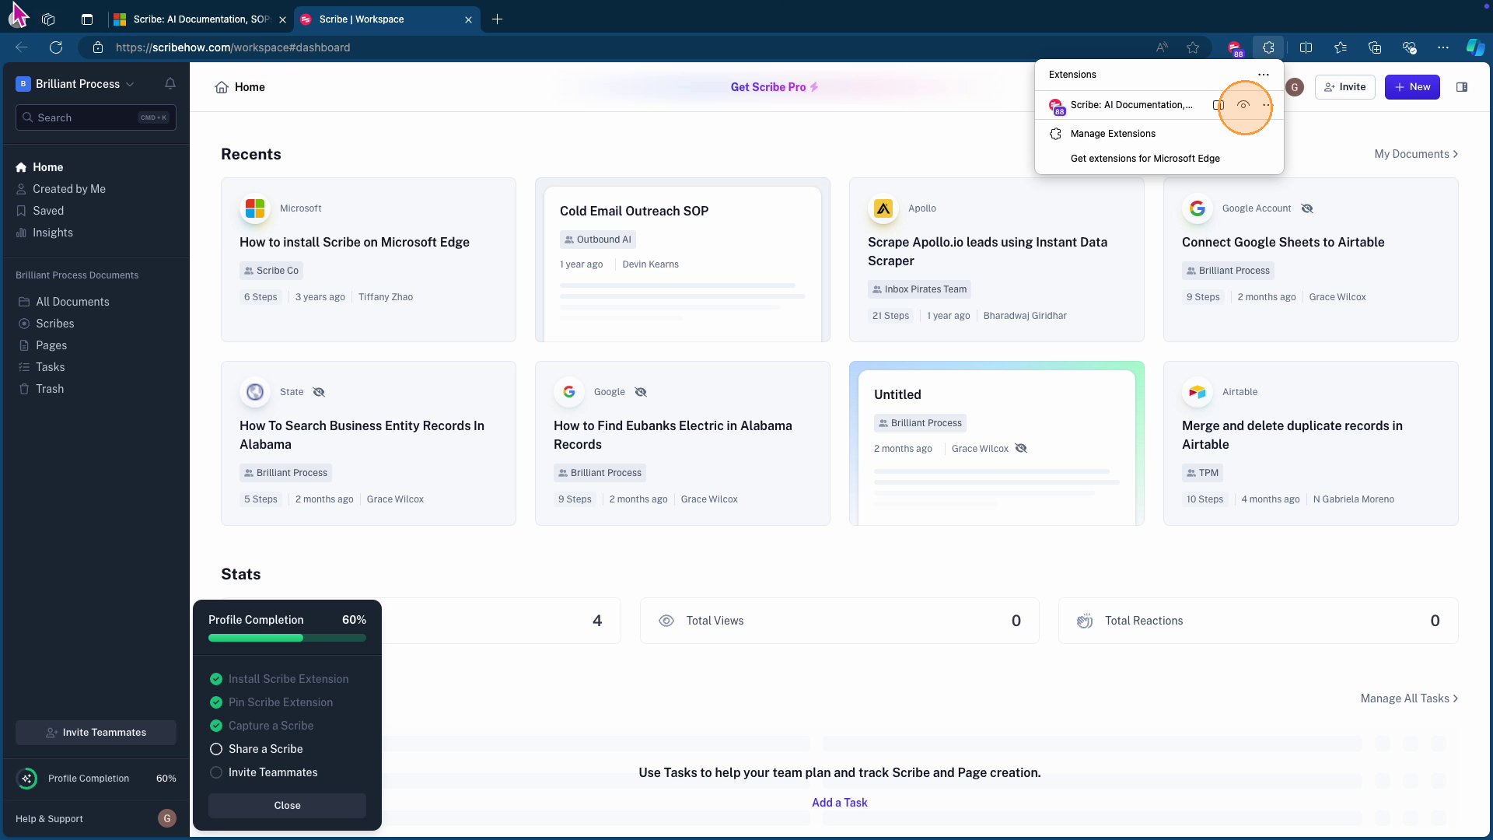Click the browser Extensions puzzle icon
Screen dimensions: 1493x840
(x=1268, y=47)
